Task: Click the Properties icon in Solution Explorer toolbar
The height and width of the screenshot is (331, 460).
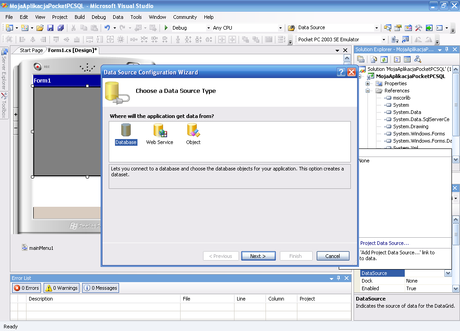Action: pyautogui.click(x=361, y=60)
